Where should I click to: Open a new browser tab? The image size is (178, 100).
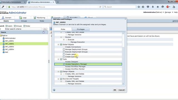(58, 2)
